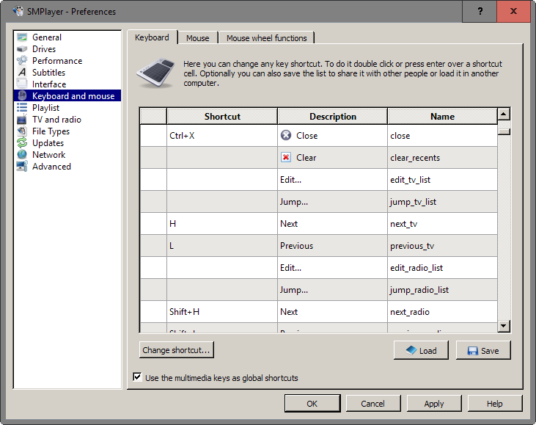
Task: Click the jump_radio_list name cell
Action: click(442, 289)
